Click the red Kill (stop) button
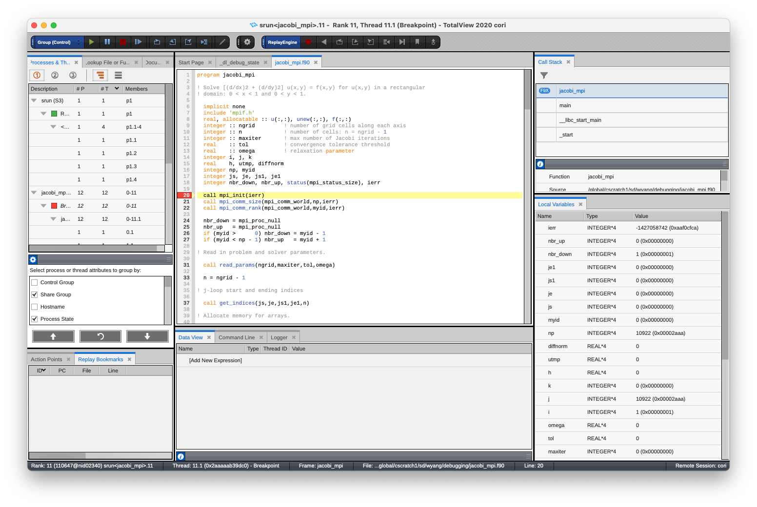Image resolution: width=757 pixels, height=507 pixels. coord(123,42)
